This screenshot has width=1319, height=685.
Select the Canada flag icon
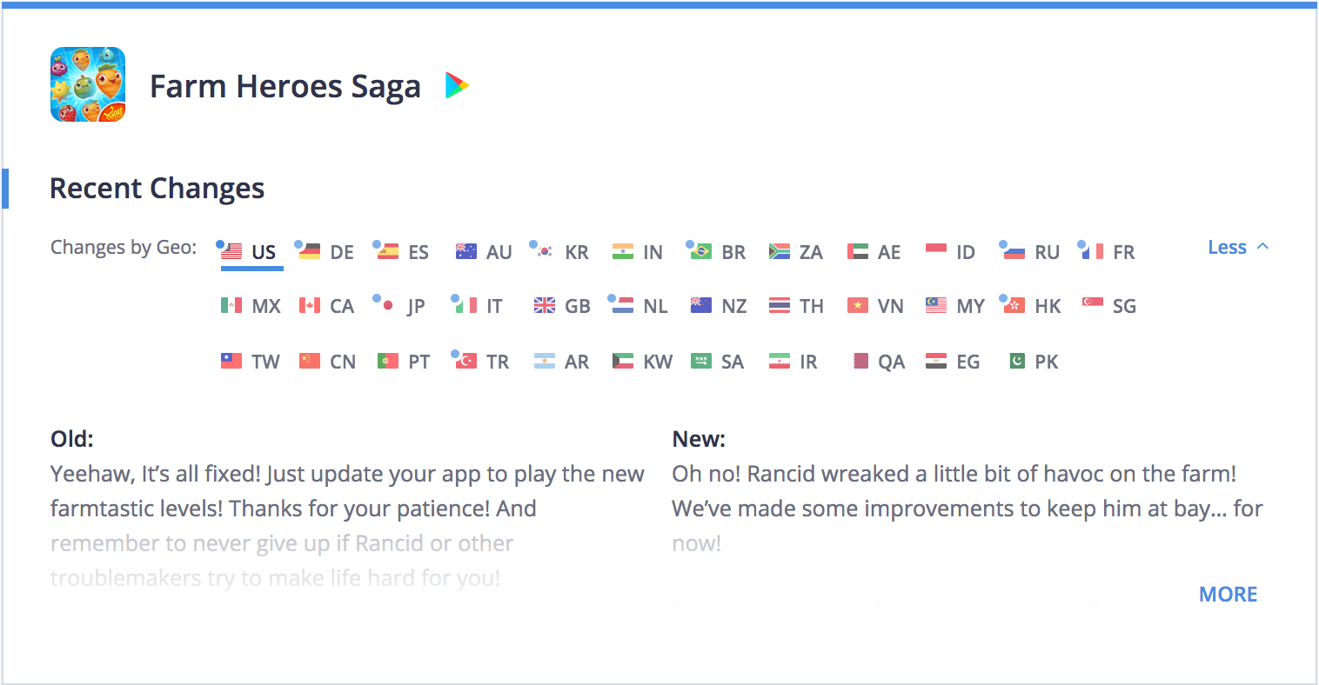[310, 306]
